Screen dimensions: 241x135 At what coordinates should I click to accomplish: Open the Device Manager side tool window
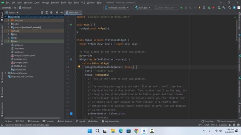[239, 21]
